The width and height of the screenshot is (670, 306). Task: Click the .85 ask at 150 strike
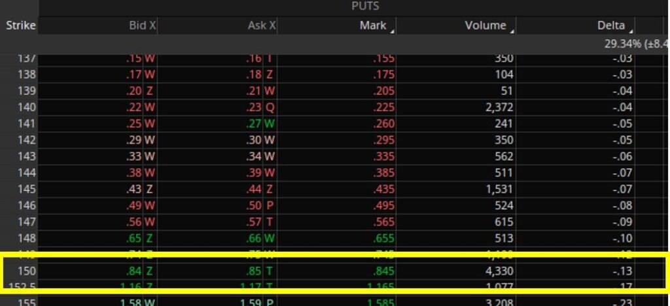[253, 271]
